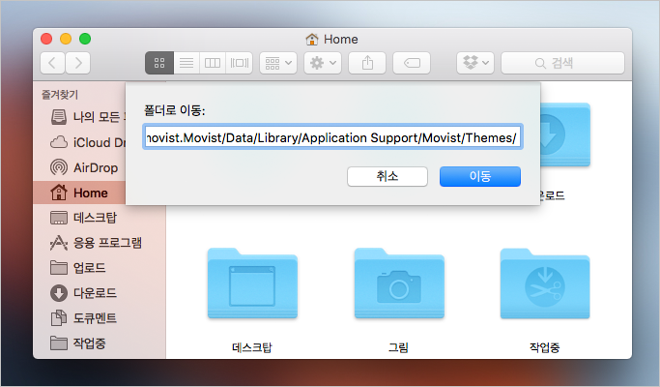Select the 데스크탑 folder icon in content
The image size is (660, 387).
click(252, 283)
